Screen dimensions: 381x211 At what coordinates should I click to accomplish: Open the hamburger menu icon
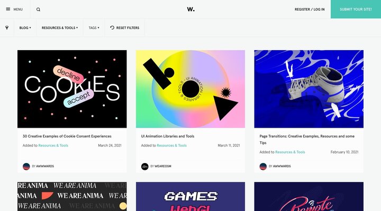(8, 9)
